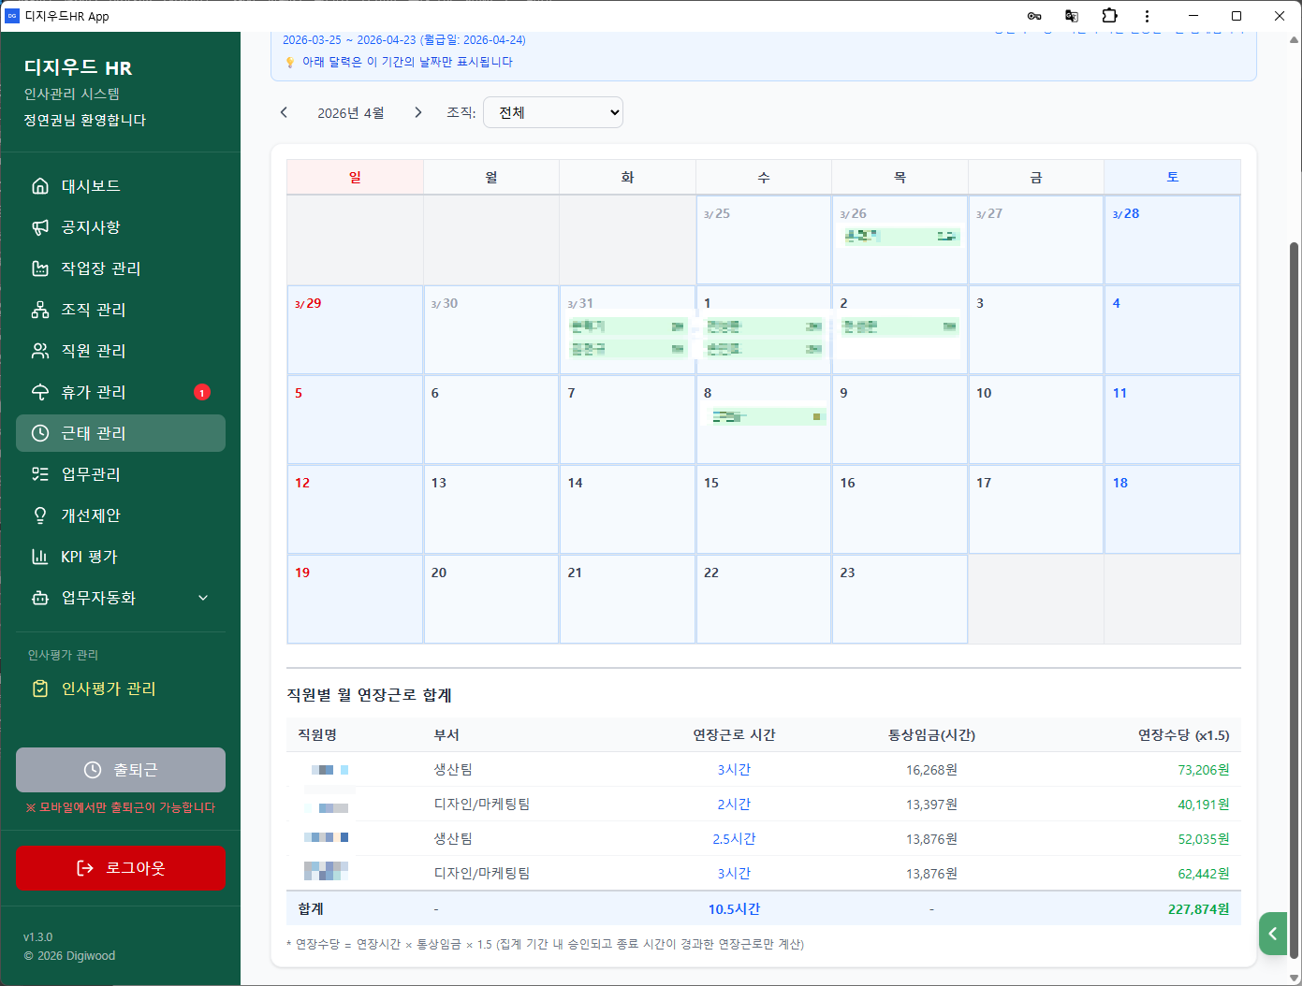Click the 휴가 관리 umbrella icon

point(40,392)
